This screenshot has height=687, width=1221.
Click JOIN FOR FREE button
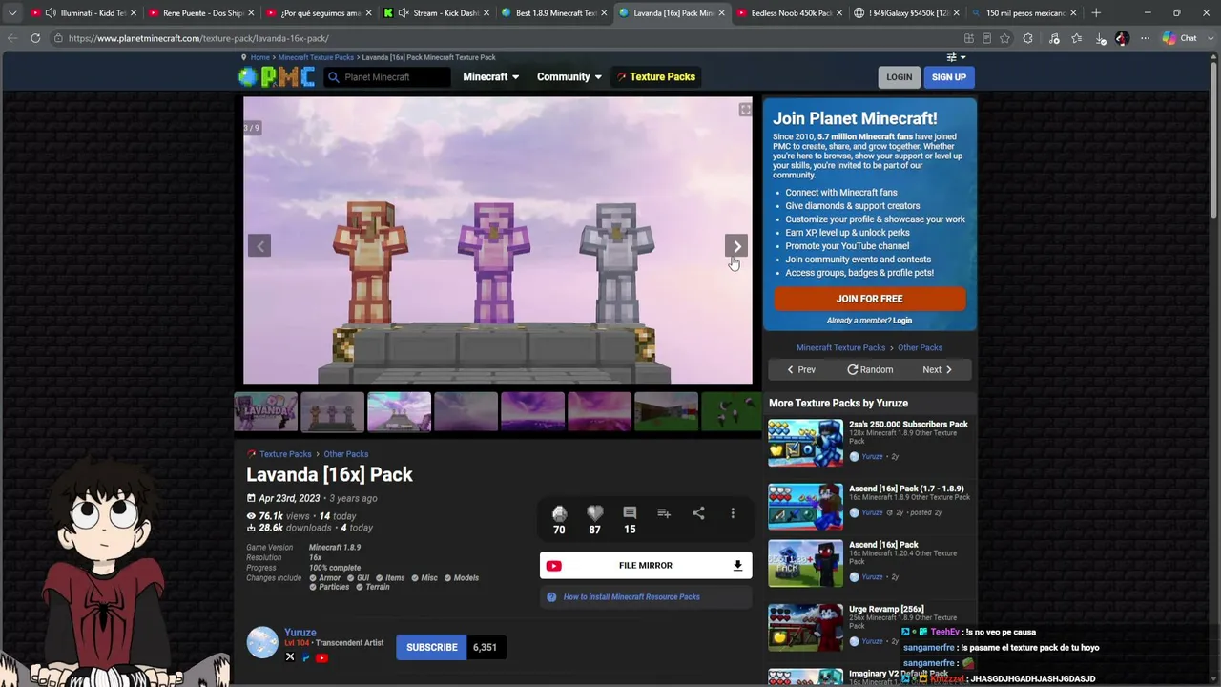(x=869, y=299)
